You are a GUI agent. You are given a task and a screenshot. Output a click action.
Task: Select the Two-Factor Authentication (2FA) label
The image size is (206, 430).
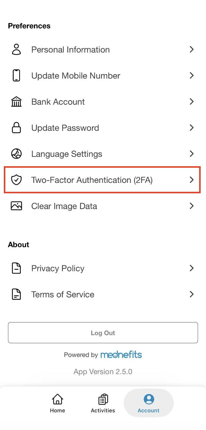(92, 180)
